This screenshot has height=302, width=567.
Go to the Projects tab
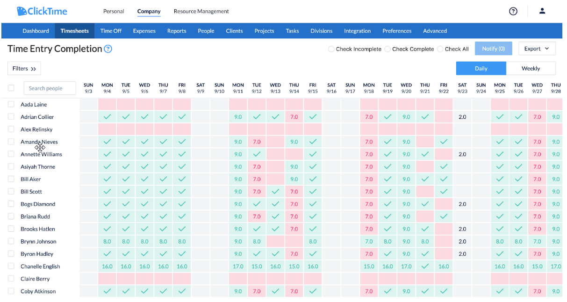[264, 31]
